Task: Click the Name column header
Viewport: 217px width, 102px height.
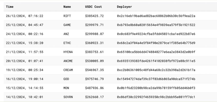Action: [67, 7]
